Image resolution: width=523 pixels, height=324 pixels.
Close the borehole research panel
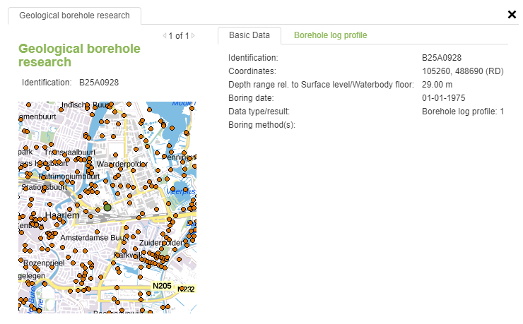click(512, 14)
